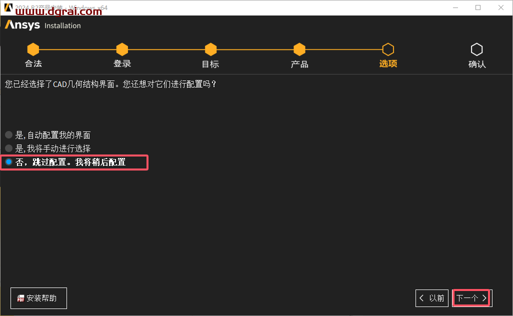Go back with 以前 button

click(432, 298)
